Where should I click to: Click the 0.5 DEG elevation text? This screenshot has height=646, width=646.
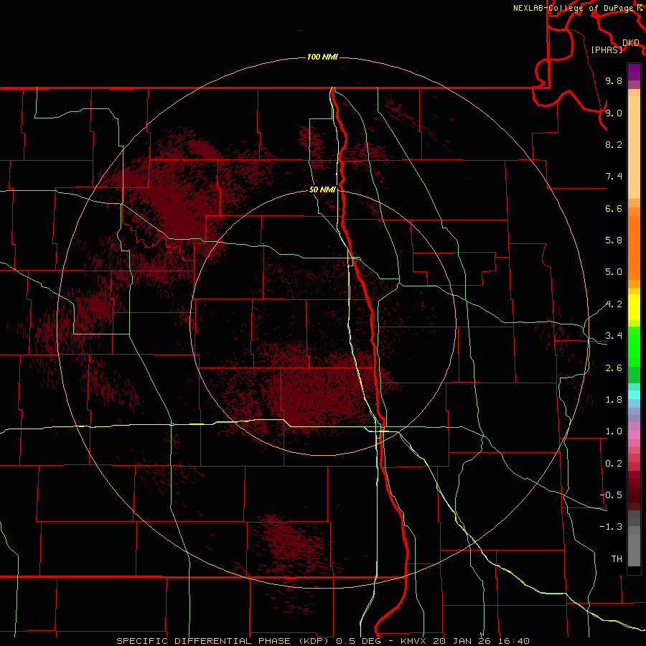point(358,641)
